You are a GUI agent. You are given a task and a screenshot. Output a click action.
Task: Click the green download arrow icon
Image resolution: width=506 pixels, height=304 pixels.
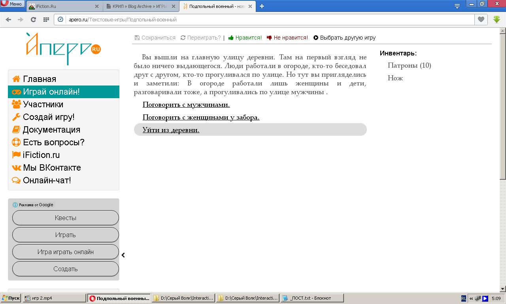(497, 19)
